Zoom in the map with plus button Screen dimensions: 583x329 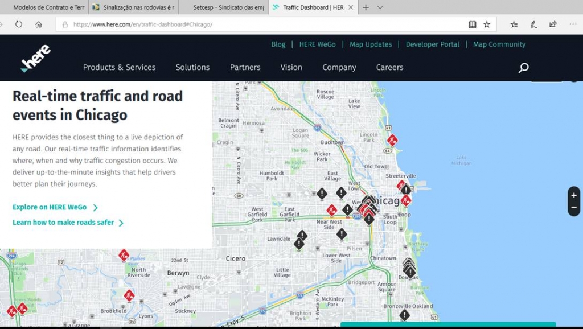[x=573, y=195]
